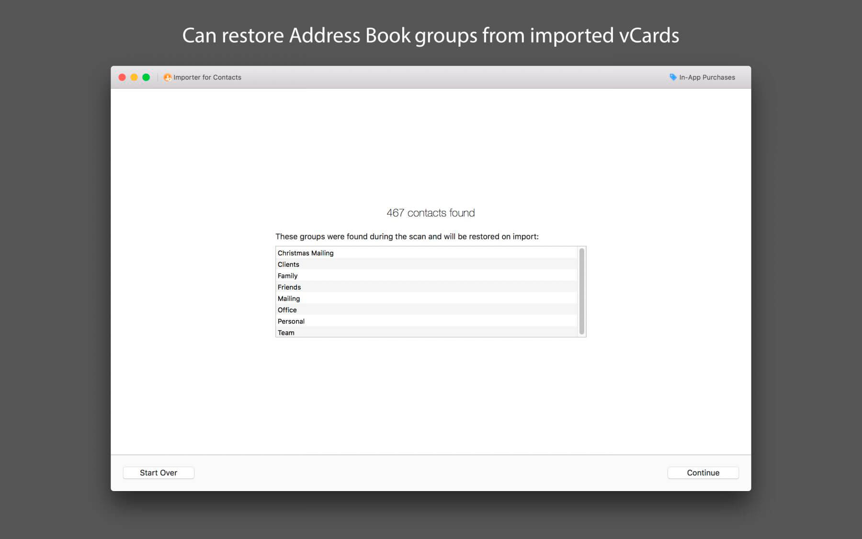Click the yellow minimize traffic light
This screenshot has width=862, height=539.
point(134,77)
